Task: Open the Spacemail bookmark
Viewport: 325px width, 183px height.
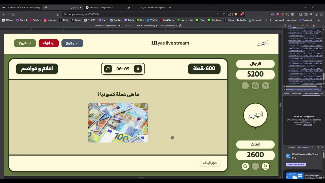Action: 306,20
